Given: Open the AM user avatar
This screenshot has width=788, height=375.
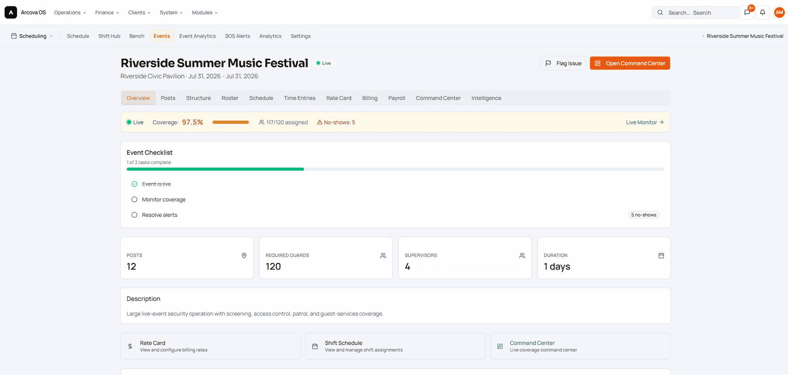Looking at the screenshot, I should click(x=779, y=12).
